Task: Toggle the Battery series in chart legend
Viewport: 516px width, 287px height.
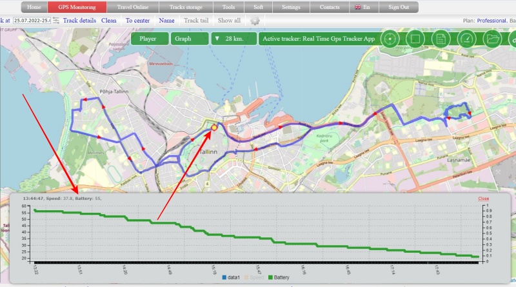Action: pos(278,277)
